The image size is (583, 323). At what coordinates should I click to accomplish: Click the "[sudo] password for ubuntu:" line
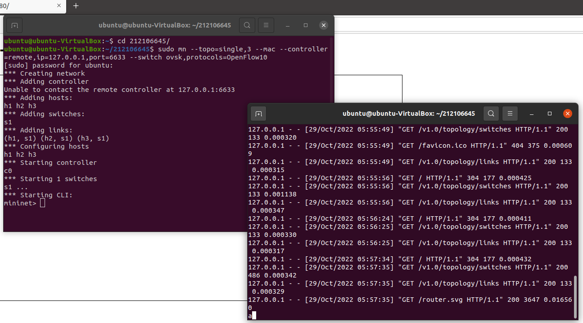tap(59, 65)
